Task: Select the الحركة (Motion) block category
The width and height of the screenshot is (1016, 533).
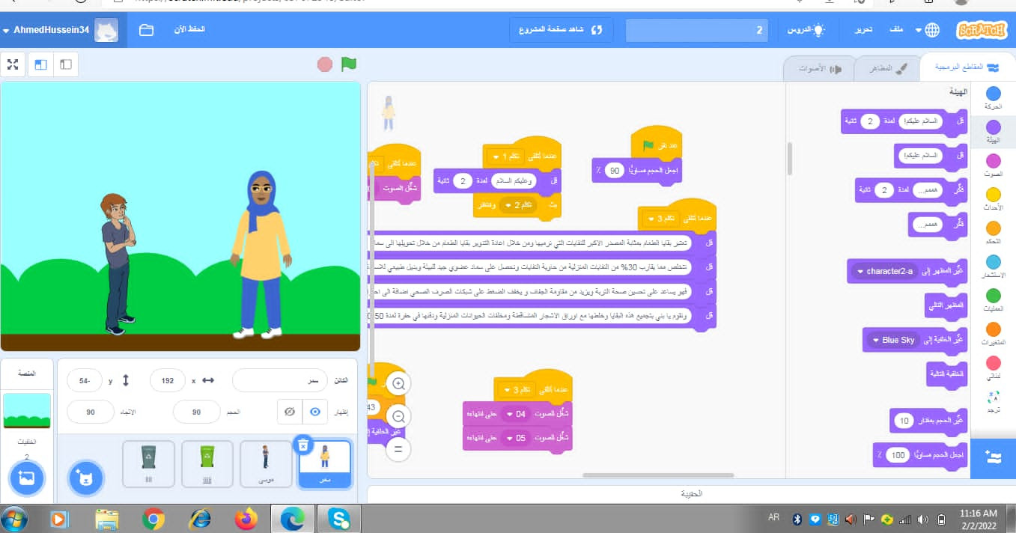Action: (993, 98)
